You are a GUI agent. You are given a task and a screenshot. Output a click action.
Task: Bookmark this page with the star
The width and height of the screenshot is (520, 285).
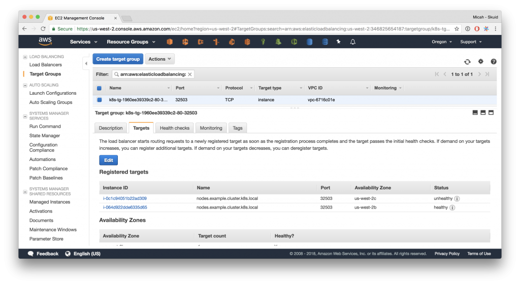pos(457,29)
